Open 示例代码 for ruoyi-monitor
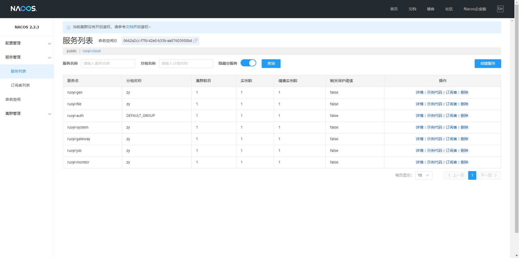The height and width of the screenshot is (258, 519). (x=434, y=162)
